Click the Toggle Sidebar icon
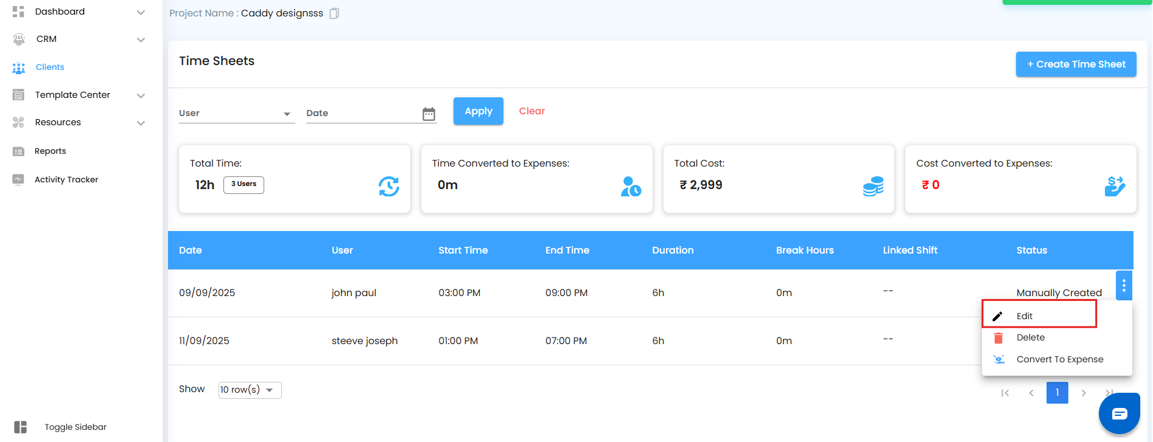 (21, 427)
